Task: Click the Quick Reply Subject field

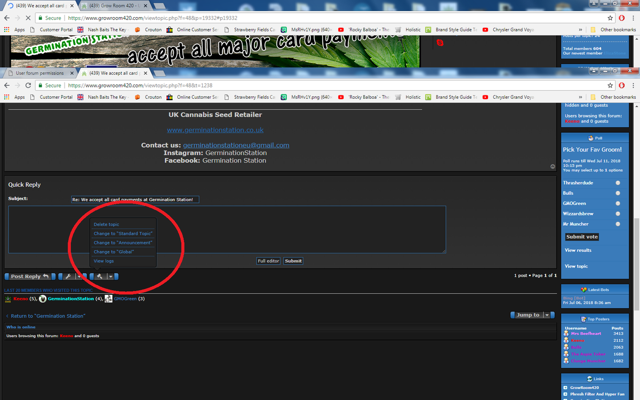Action: tap(135, 199)
